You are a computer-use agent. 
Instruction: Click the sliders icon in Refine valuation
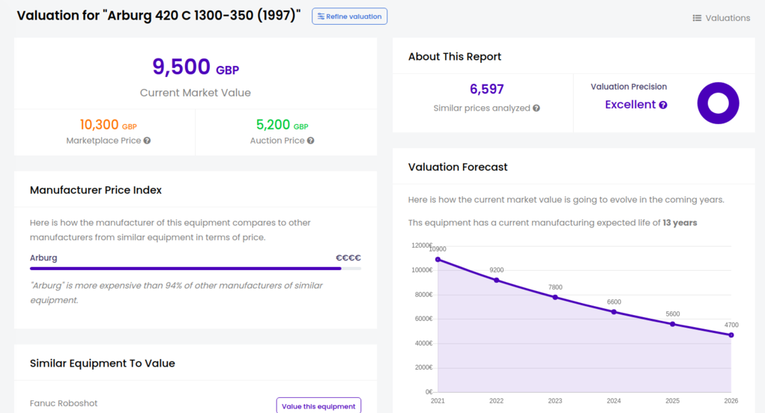[321, 16]
